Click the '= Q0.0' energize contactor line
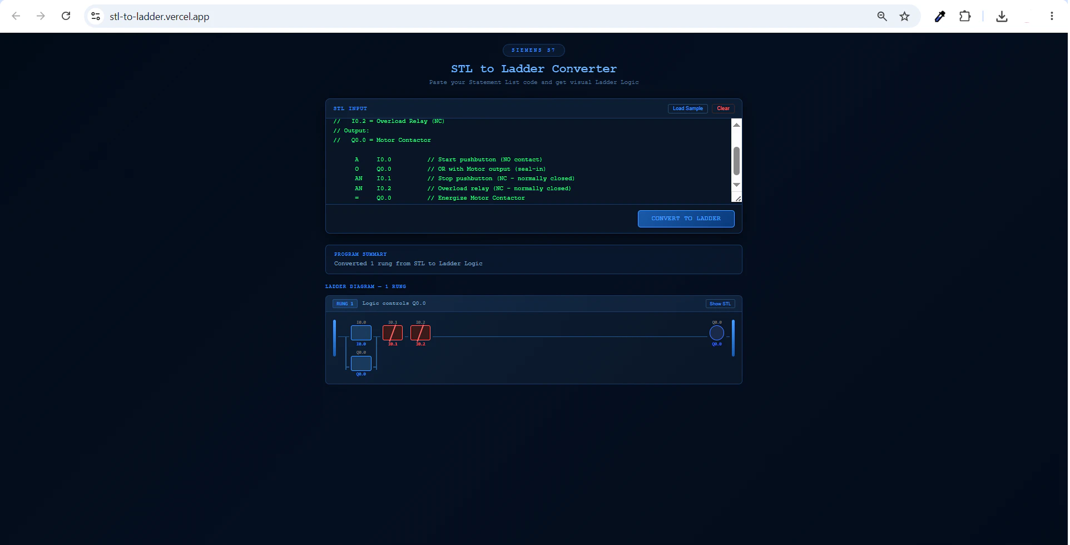This screenshot has width=1070, height=545. 439,198
